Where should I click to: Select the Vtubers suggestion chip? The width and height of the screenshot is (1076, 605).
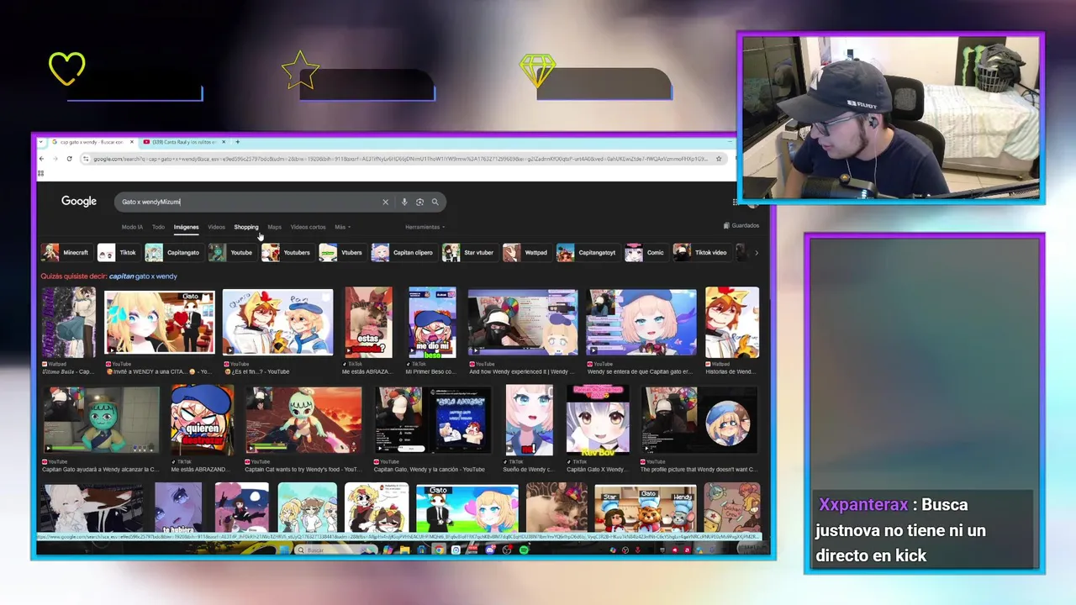point(341,253)
